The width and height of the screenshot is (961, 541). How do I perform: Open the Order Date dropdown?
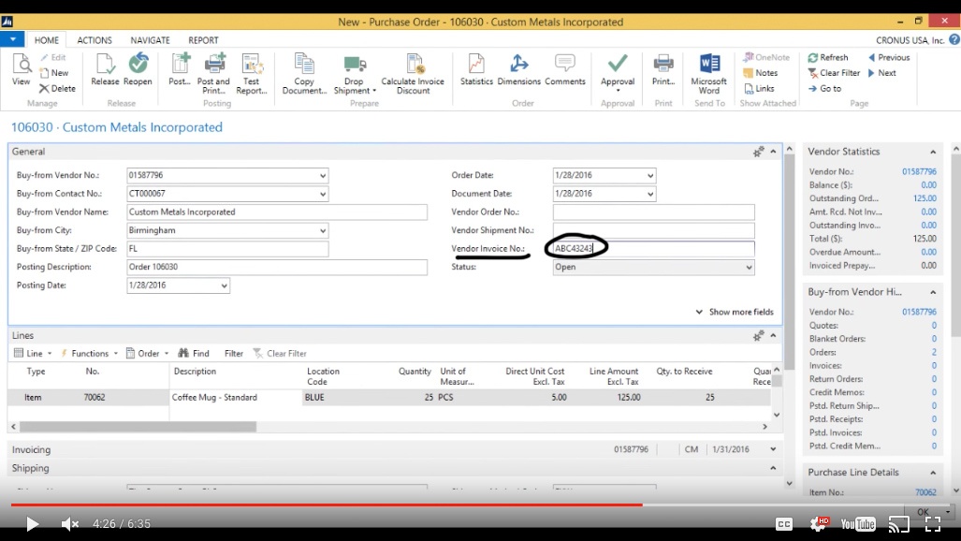coord(650,175)
